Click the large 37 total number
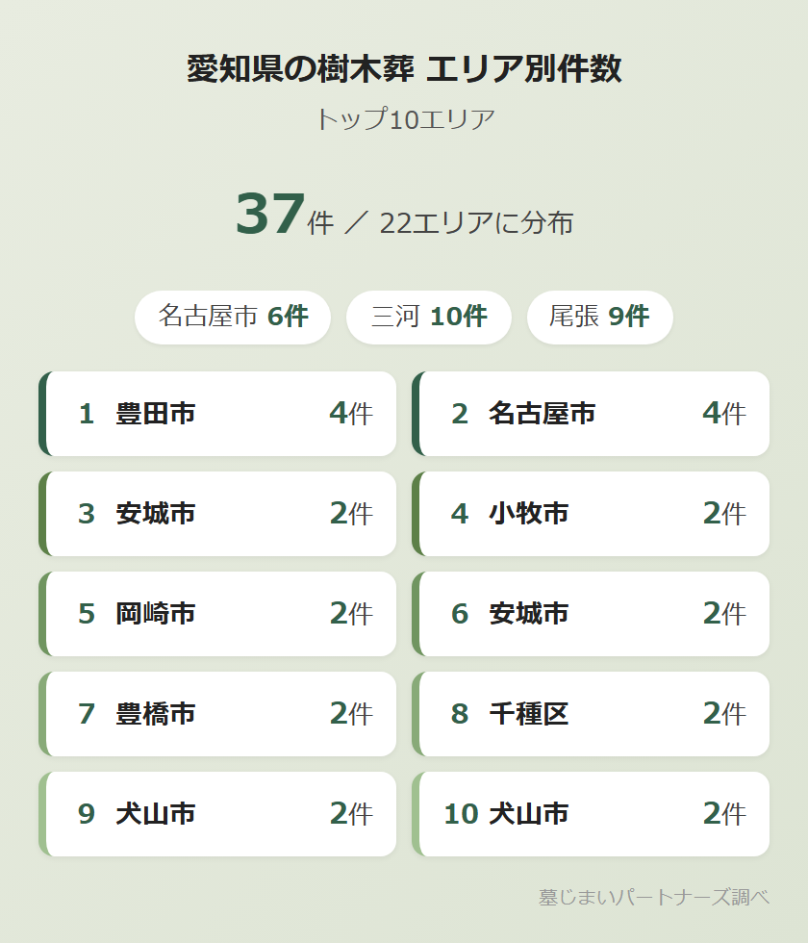This screenshot has height=943, width=808. click(270, 215)
